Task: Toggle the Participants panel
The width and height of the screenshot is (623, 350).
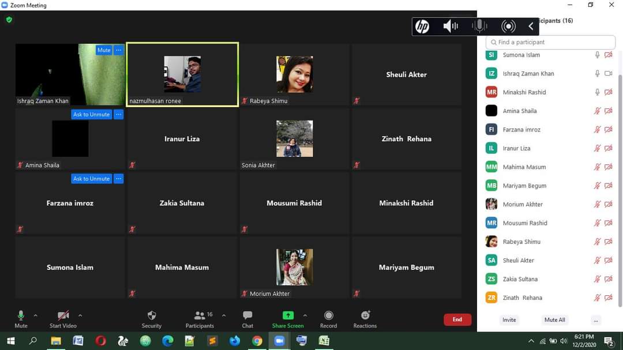Action: (x=200, y=319)
